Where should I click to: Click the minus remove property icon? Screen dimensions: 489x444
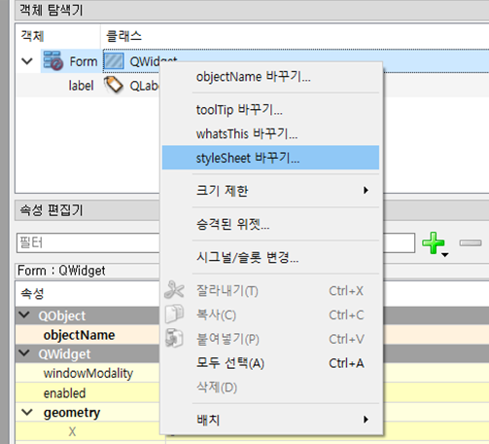471,242
